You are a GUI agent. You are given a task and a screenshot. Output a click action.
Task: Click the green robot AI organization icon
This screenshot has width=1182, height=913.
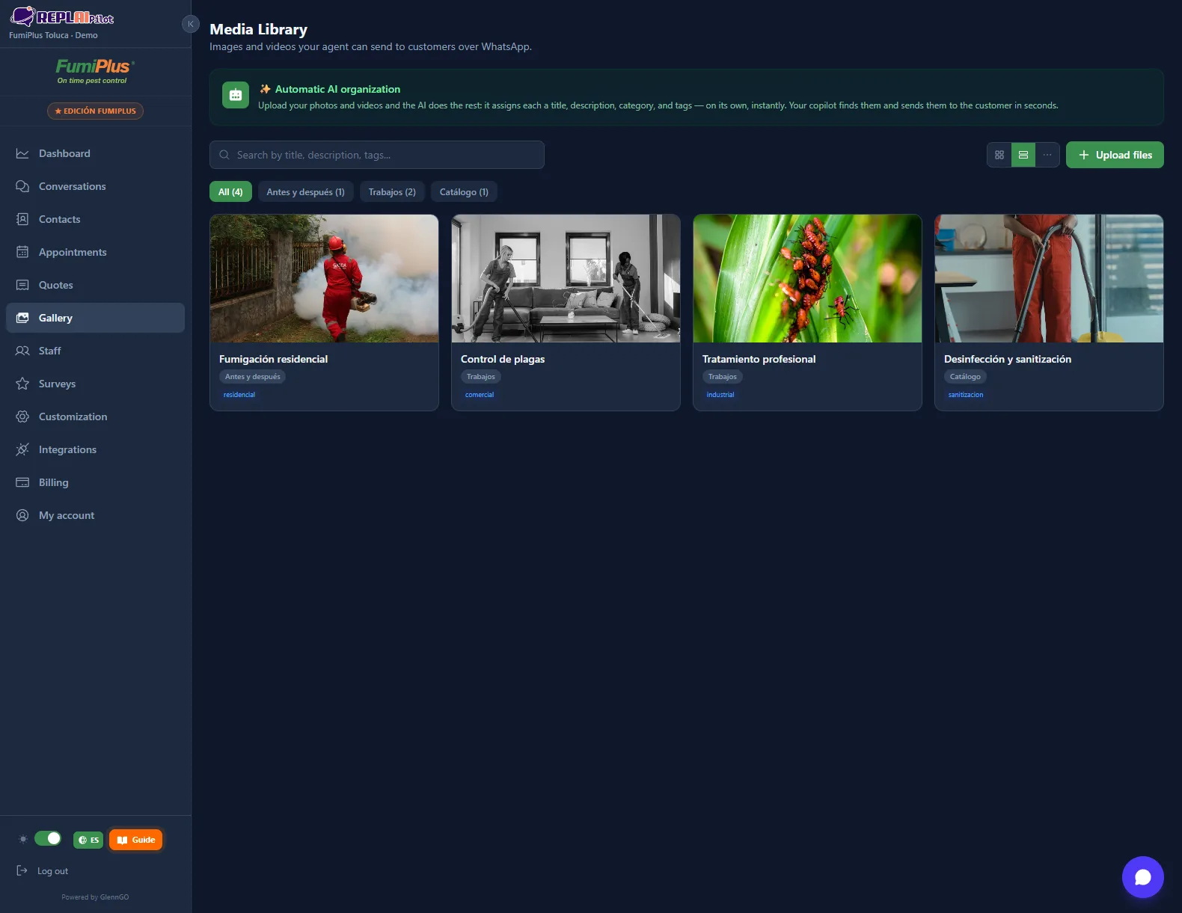[x=236, y=95]
